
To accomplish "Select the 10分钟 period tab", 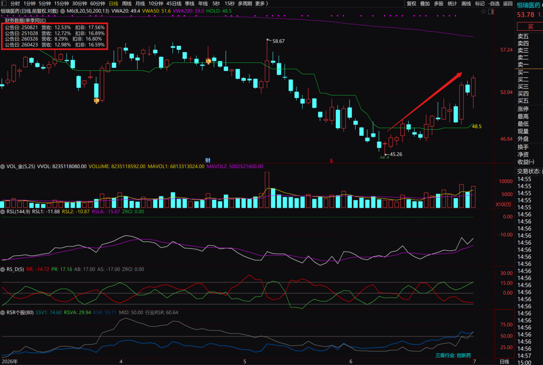I will (156, 4).
